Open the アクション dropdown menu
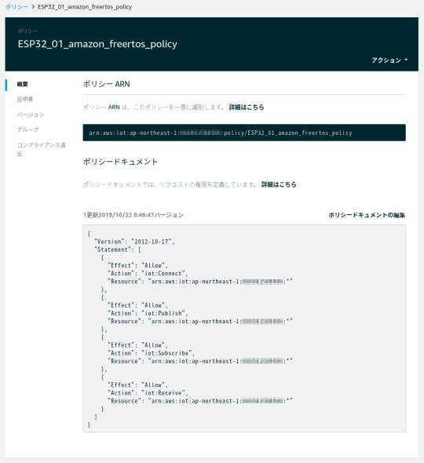424x463 pixels. pyautogui.click(x=389, y=60)
